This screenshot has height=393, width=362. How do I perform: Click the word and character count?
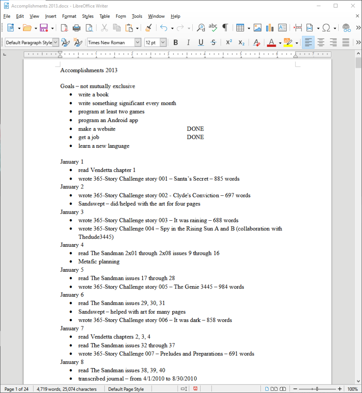pyautogui.click(x=67, y=389)
